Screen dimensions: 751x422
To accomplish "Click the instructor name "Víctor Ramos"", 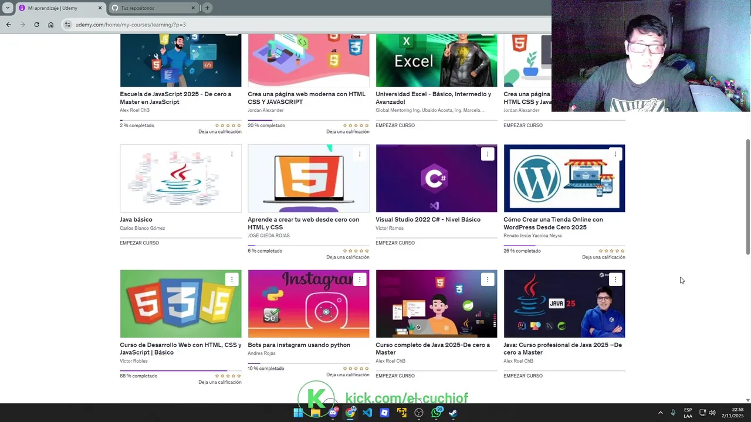I will (x=390, y=228).
